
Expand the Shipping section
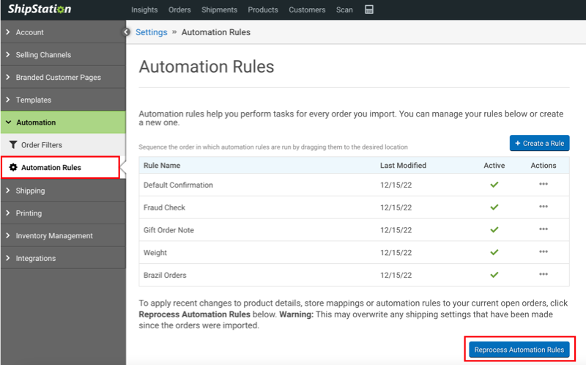(x=63, y=191)
